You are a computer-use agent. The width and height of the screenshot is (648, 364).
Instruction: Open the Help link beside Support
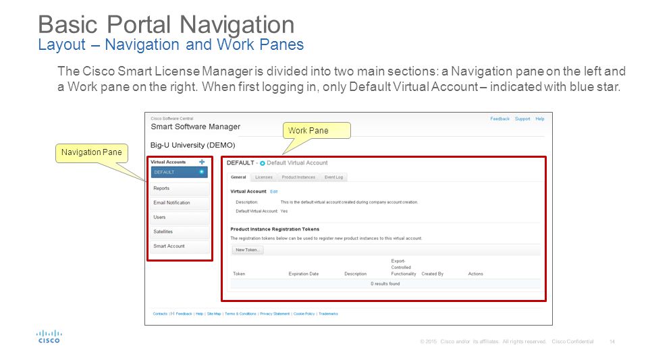[x=540, y=119]
